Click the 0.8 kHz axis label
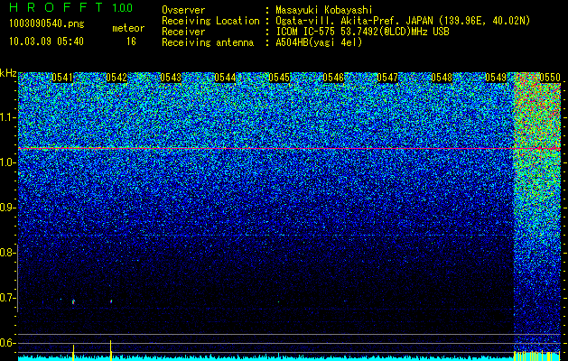The width and height of the screenshot is (568, 361). coord(7,253)
